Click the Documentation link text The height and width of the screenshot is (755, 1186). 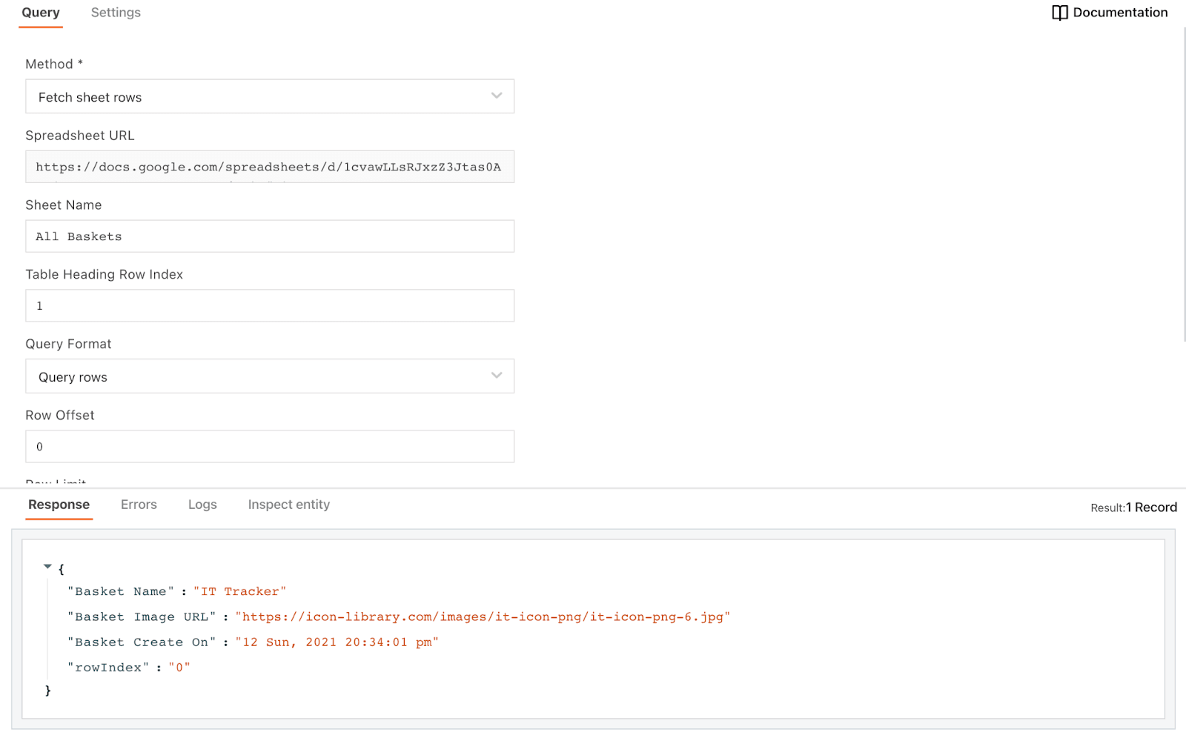(1119, 13)
